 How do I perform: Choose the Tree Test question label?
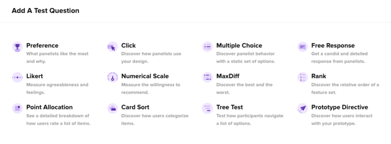point(229,107)
